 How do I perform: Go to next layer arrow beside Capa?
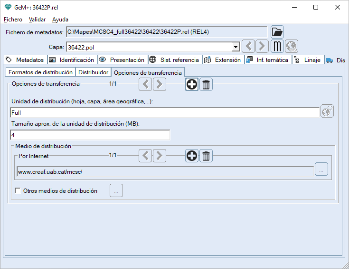tap(262, 46)
